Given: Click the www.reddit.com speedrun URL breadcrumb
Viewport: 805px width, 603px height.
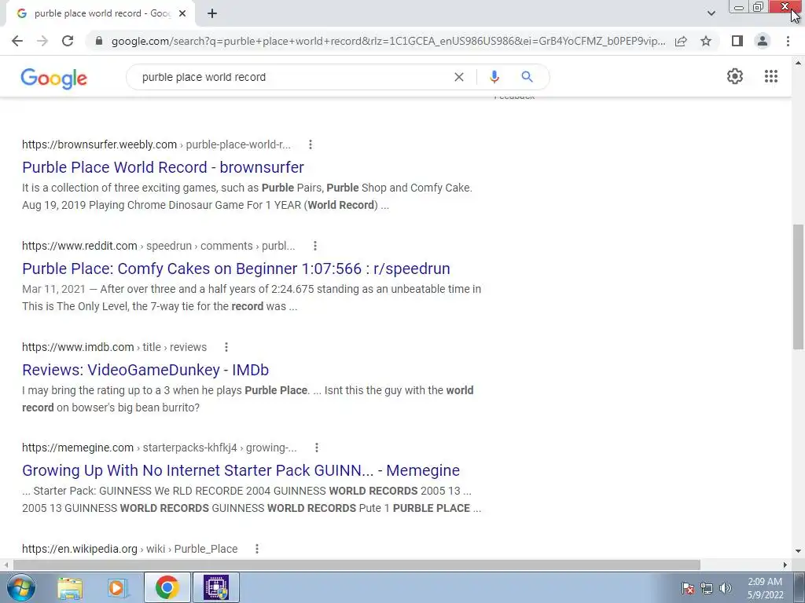Looking at the screenshot, I should [x=158, y=246].
